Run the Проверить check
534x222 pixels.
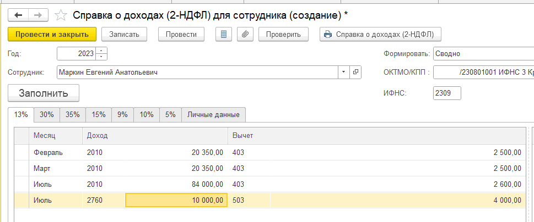pyautogui.click(x=283, y=34)
